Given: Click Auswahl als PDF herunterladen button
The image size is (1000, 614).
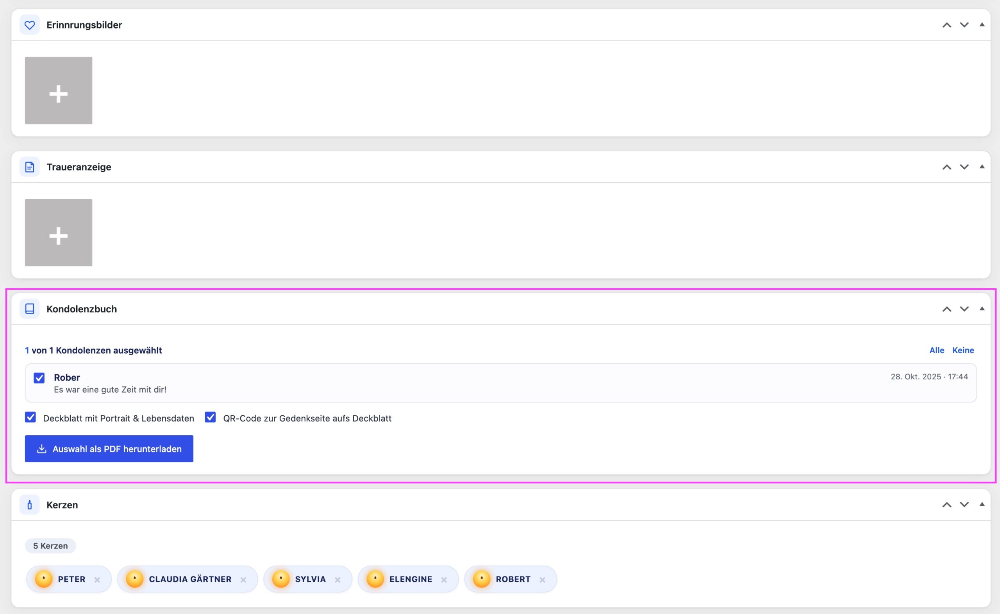Looking at the screenshot, I should (x=109, y=449).
